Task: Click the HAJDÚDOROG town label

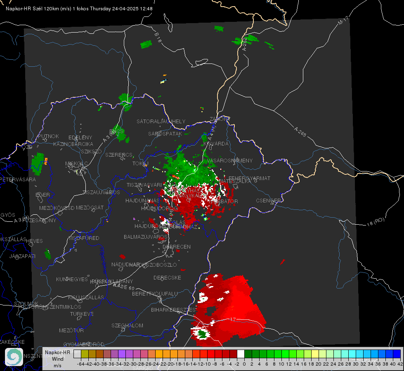Action: (x=159, y=208)
